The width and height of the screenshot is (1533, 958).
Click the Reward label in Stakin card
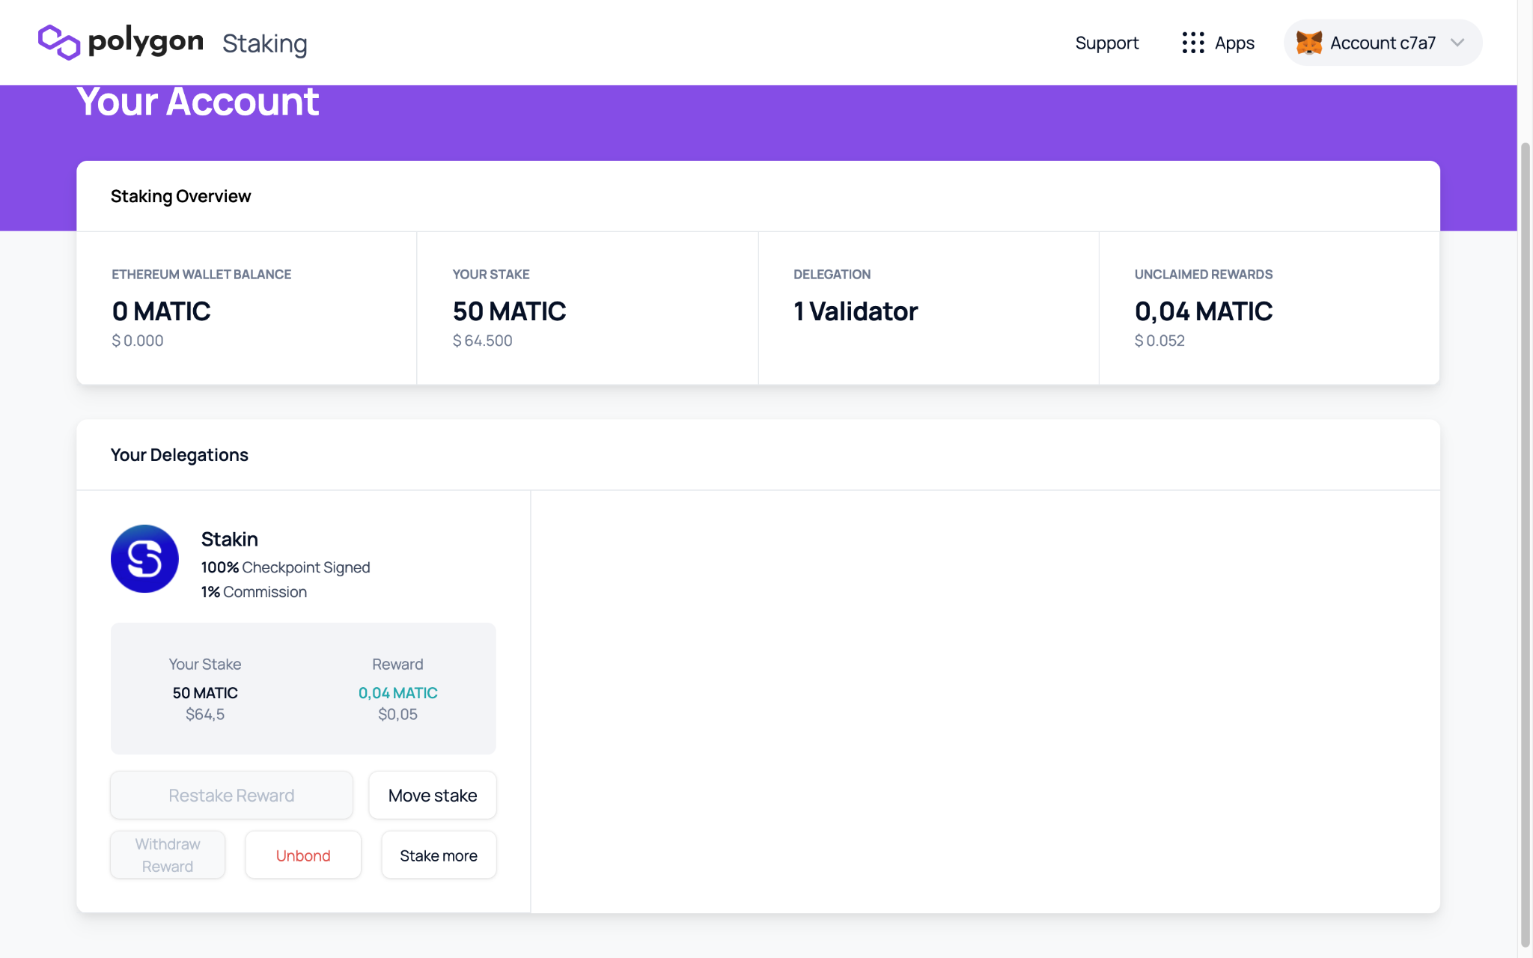(397, 664)
